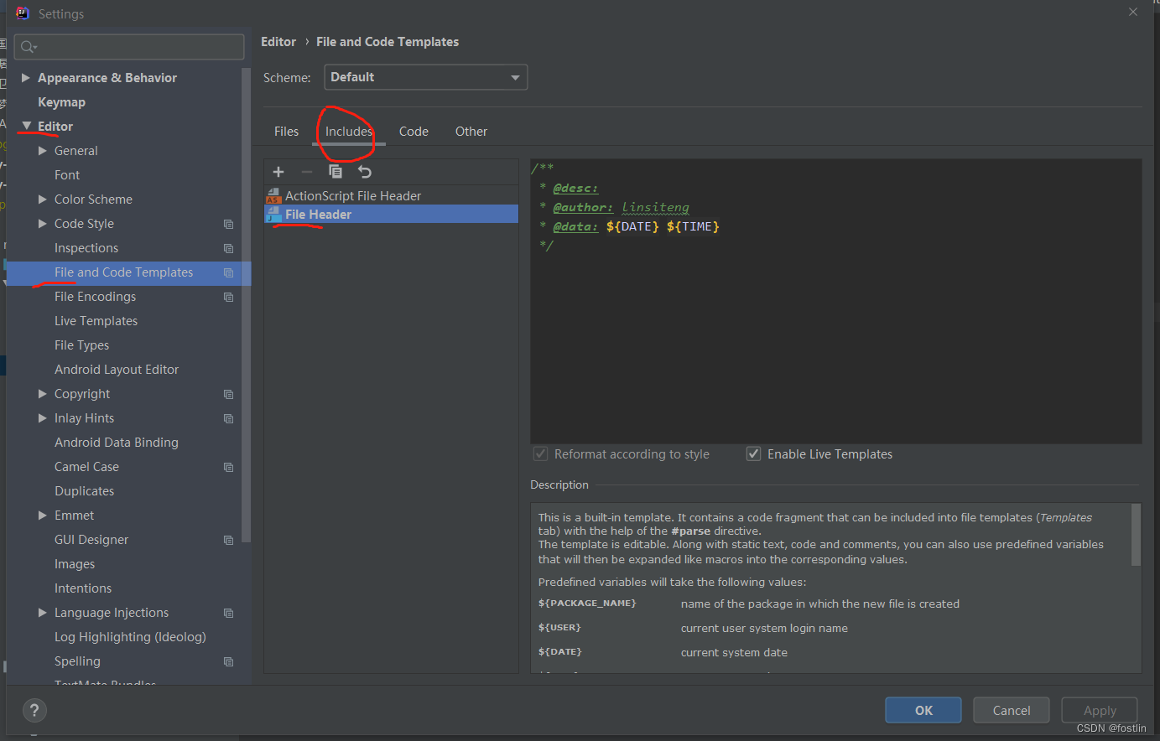Remove the selected template using minus icon
The width and height of the screenshot is (1160, 741).
point(305,171)
